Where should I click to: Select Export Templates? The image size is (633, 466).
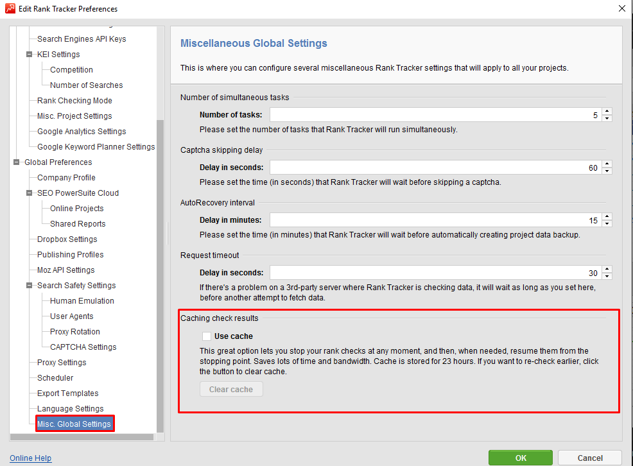pyautogui.click(x=68, y=393)
